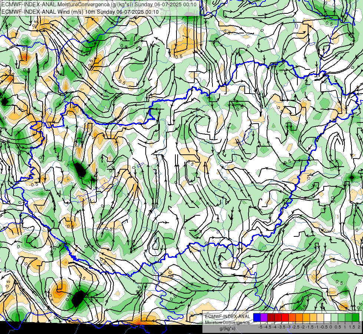The width and height of the screenshot is (363, 334).
Task: Pick the bright red swatch ending at -3
Action: click(x=285, y=317)
